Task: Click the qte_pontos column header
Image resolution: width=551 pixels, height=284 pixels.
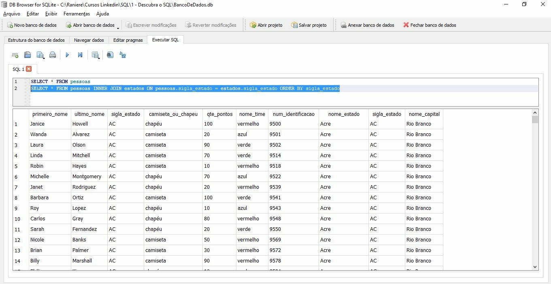Action: tap(219, 114)
